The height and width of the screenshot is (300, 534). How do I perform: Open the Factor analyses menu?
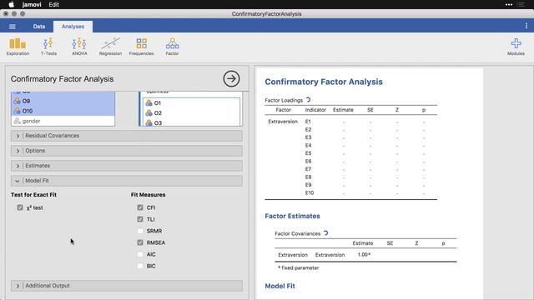click(x=173, y=47)
